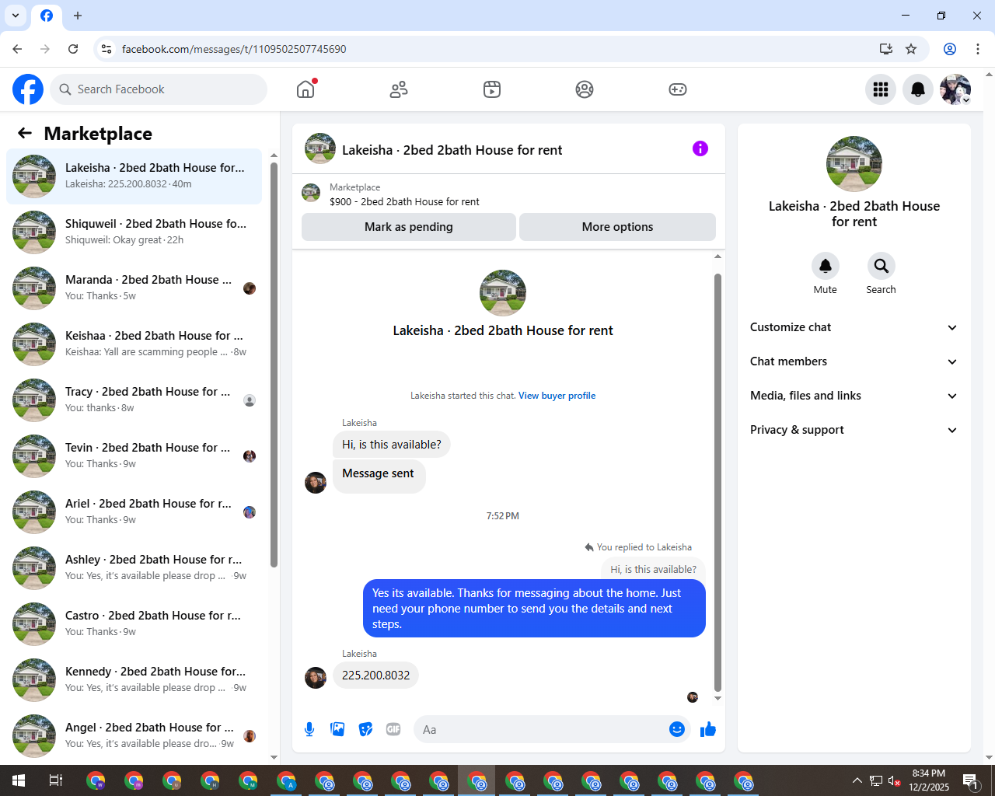The width and height of the screenshot is (995, 796).
Task: Click the browser address bar URL
Action: pyautogui.click(x=234, y=49)
